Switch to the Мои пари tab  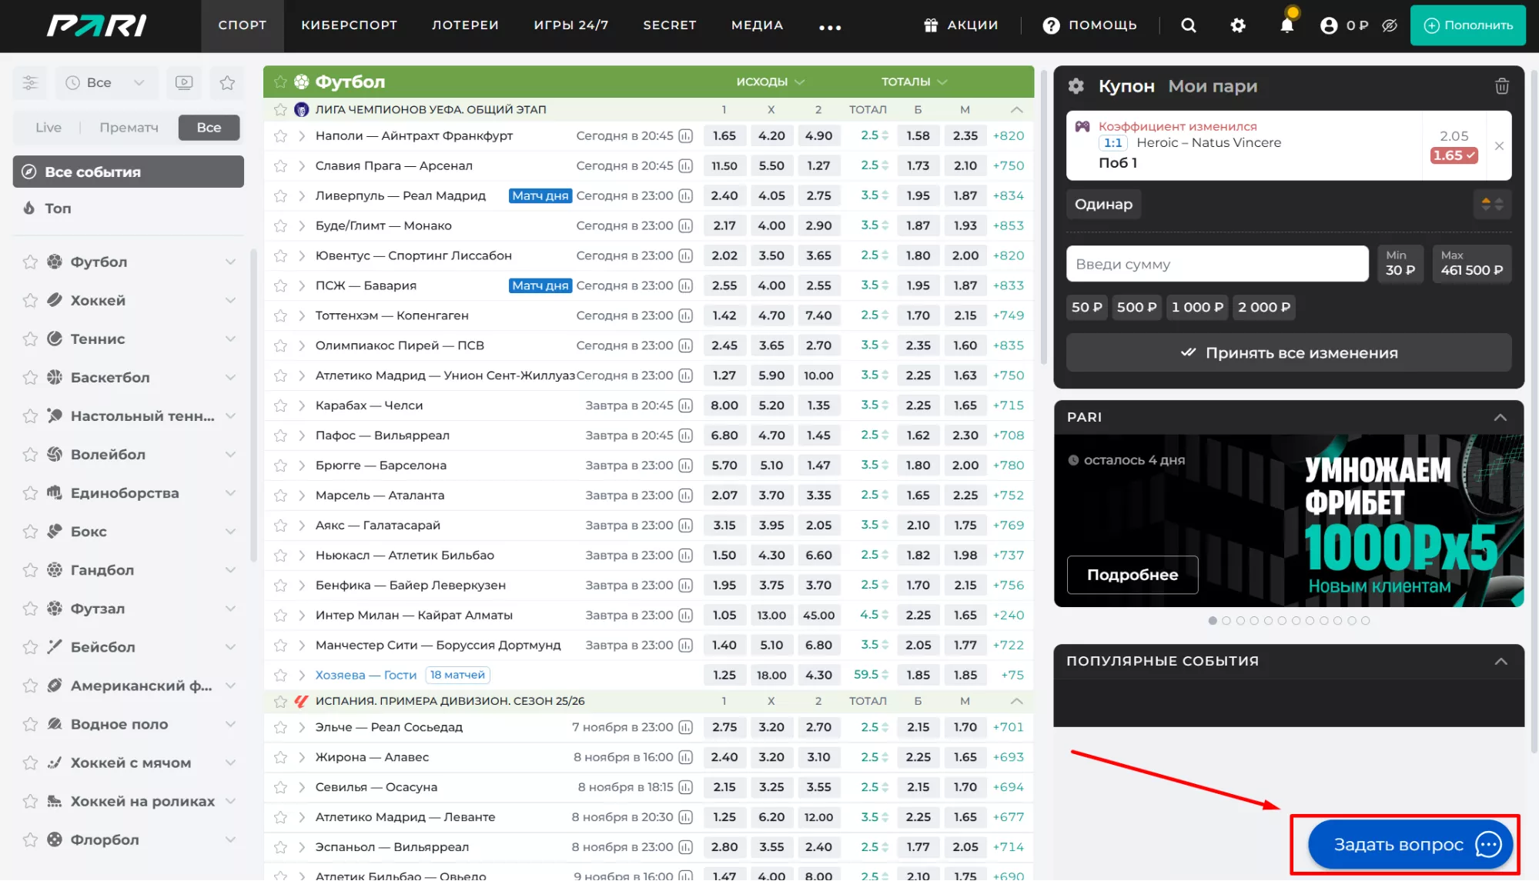tap(1213, 86)
